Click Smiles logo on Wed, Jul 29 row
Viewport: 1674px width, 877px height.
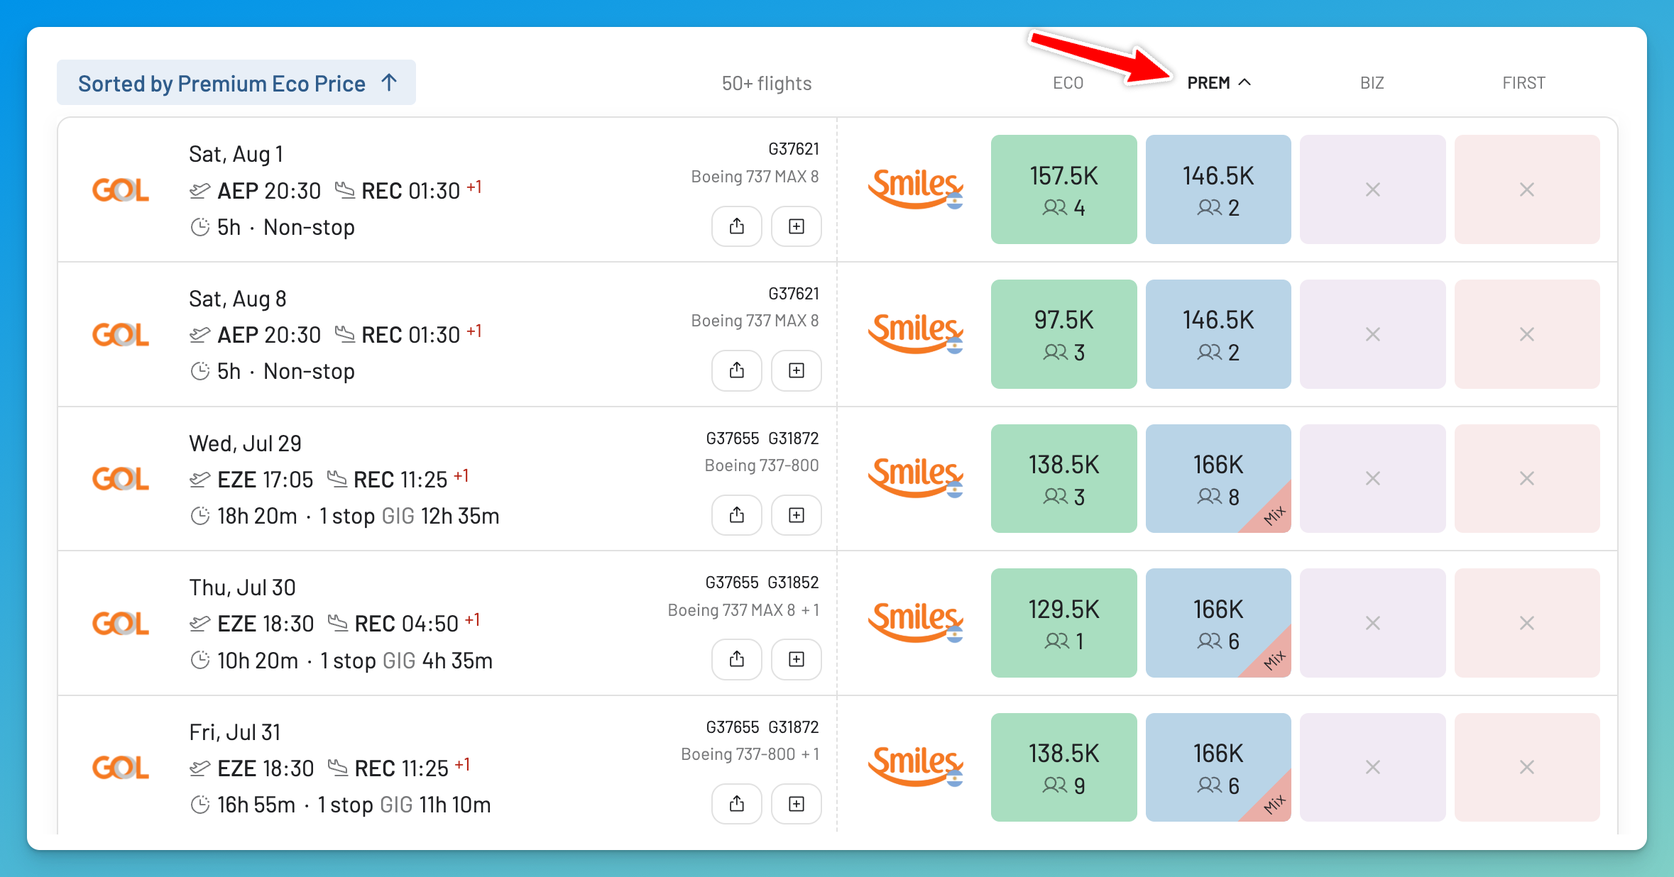916,478
